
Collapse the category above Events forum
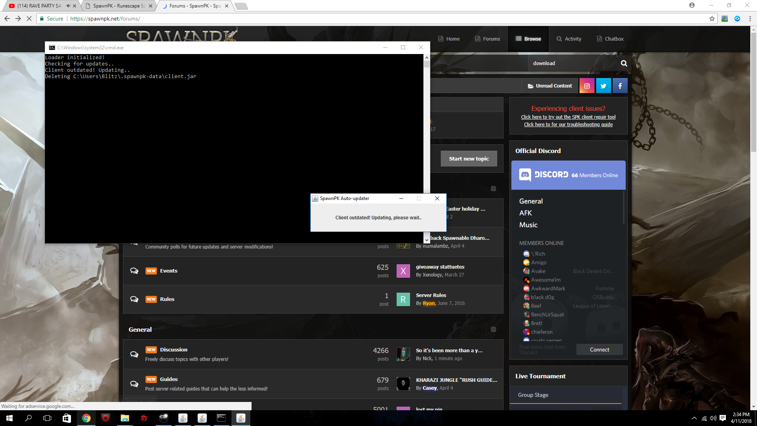pos(493,189)
